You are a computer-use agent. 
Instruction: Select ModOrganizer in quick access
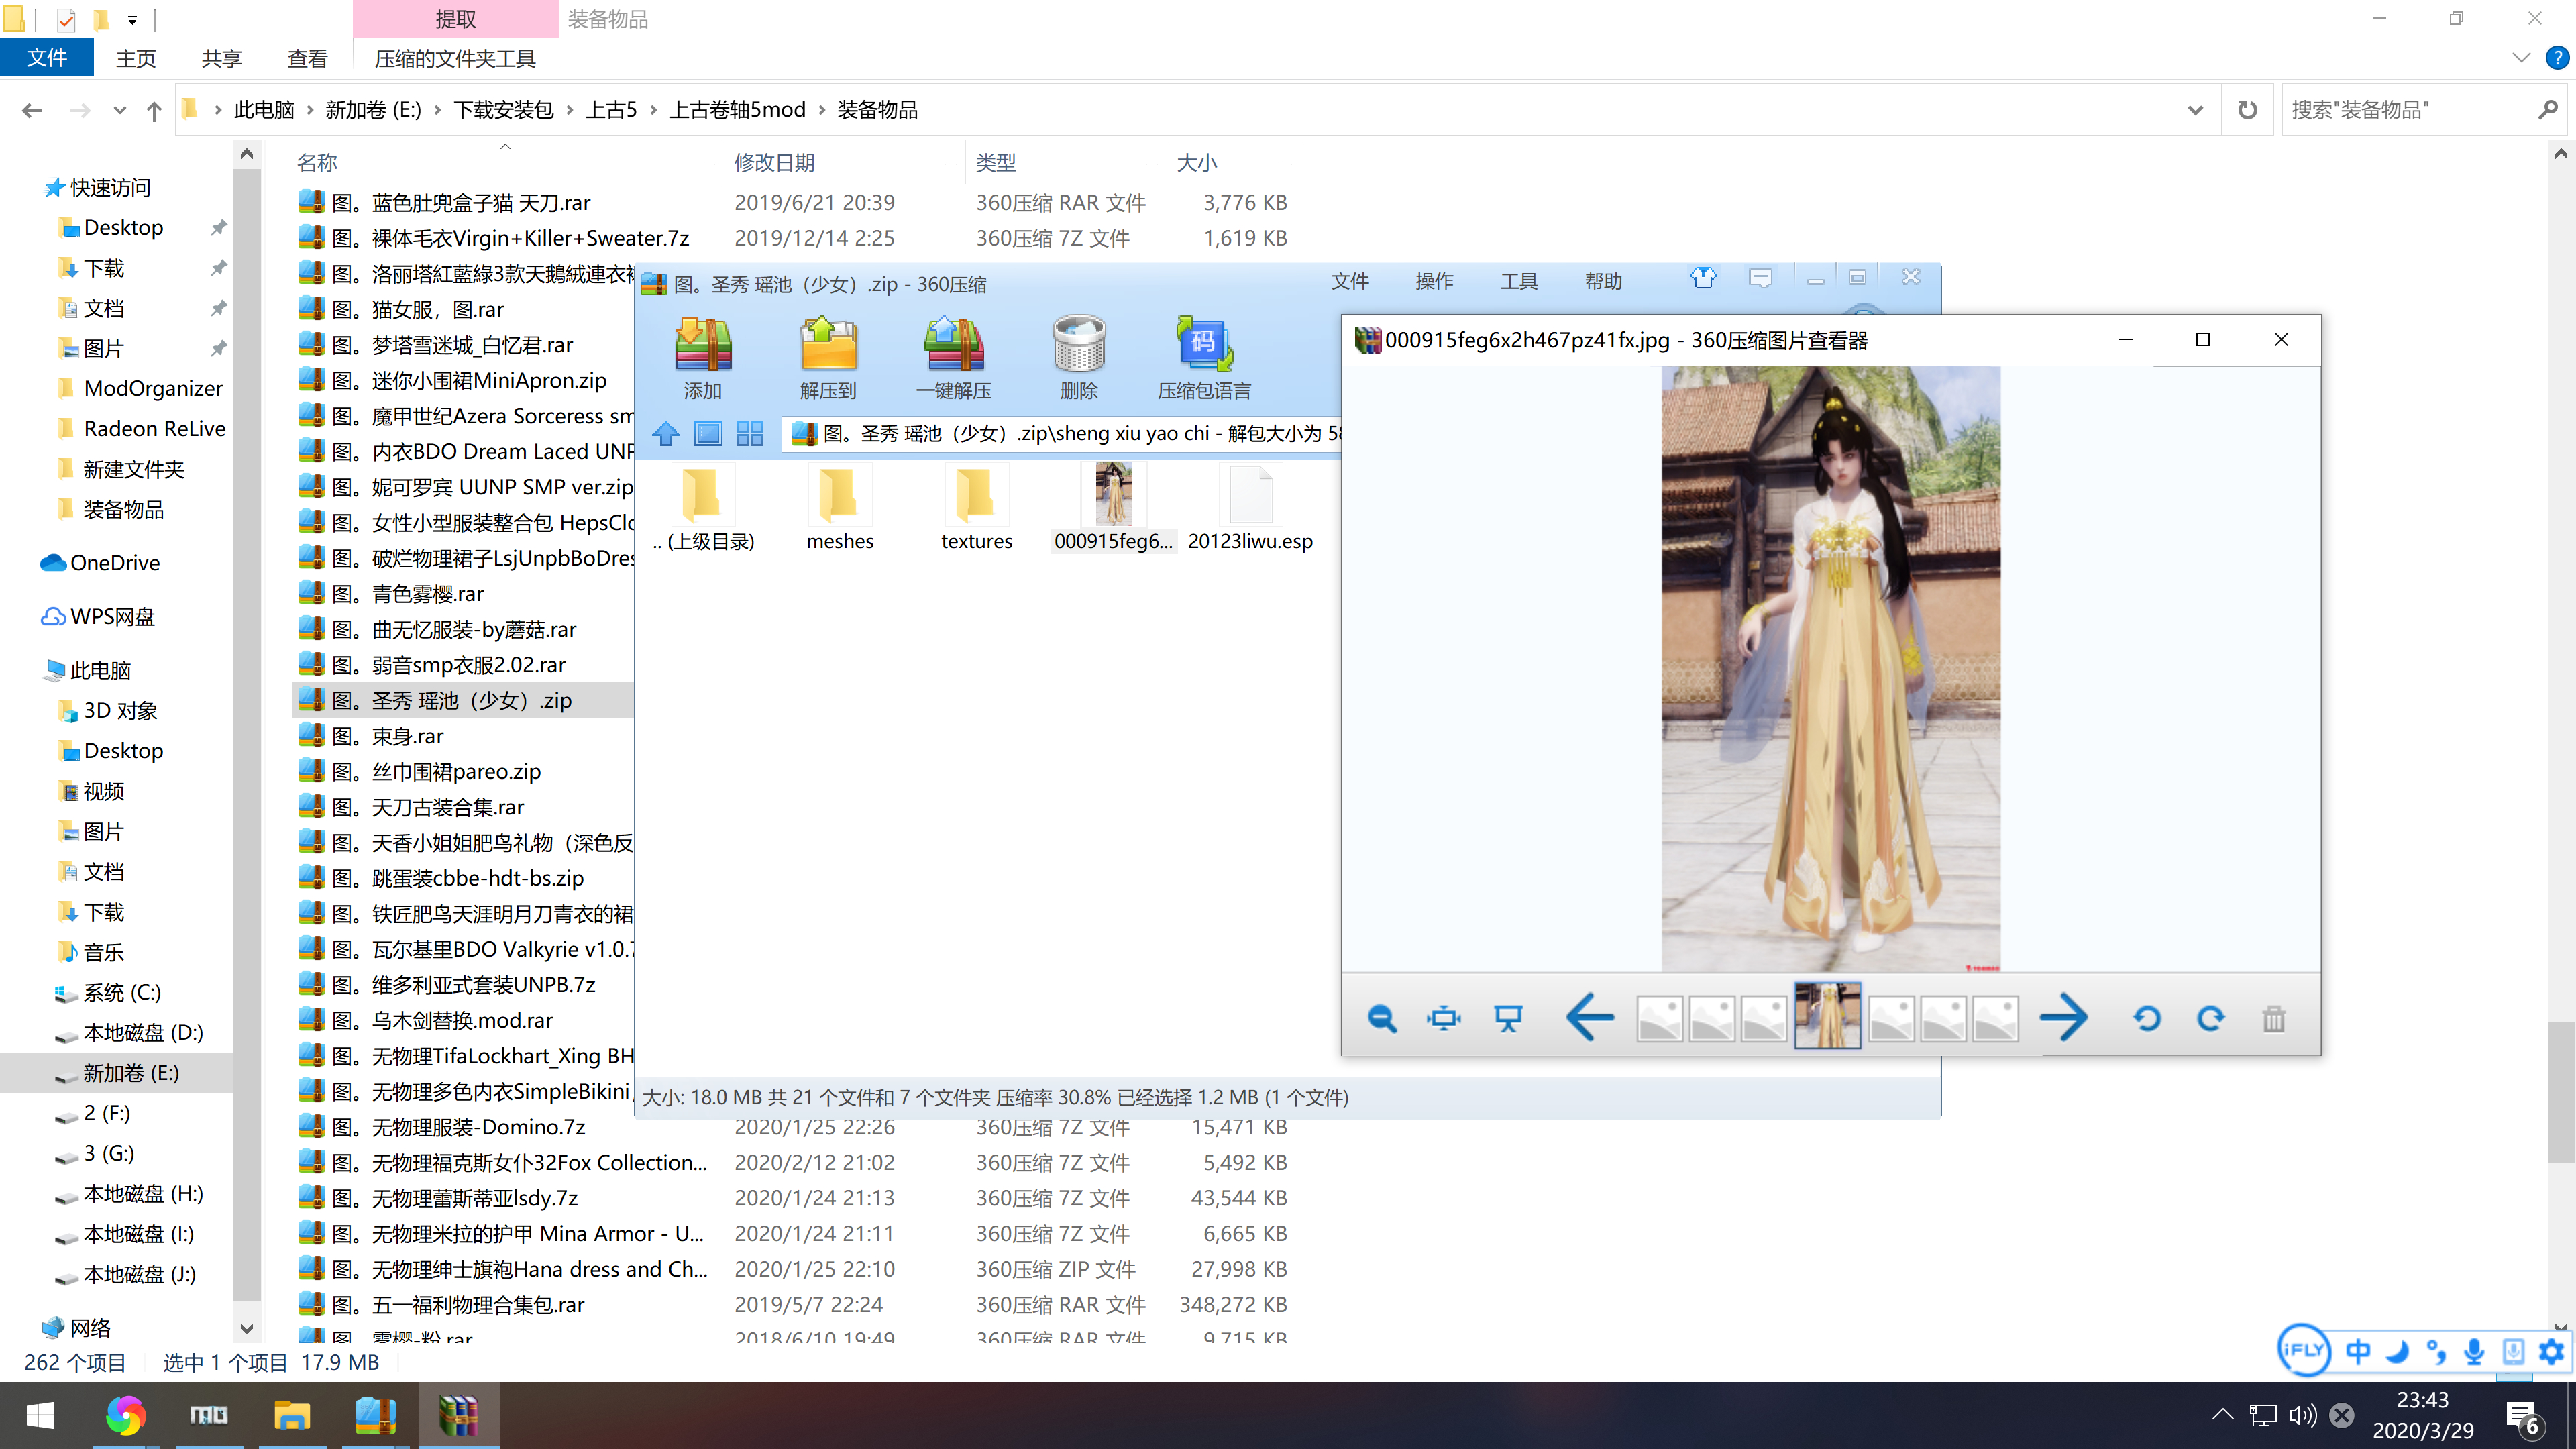152,388
